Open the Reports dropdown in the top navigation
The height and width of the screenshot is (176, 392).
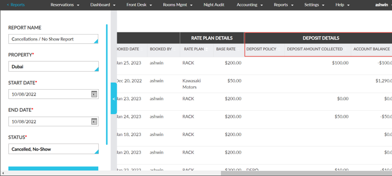(x=283, y=5)
